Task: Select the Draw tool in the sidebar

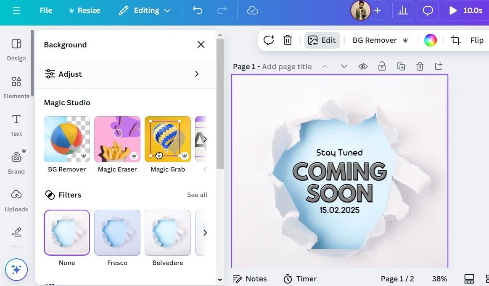Action: 16,236
